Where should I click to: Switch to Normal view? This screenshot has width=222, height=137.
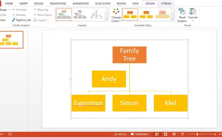click(157, 134)
